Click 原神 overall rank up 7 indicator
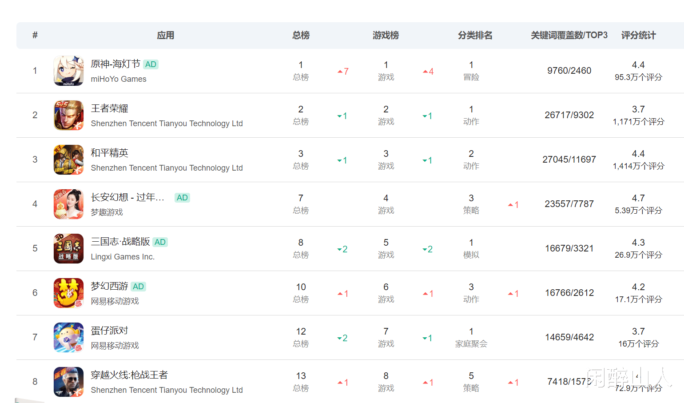 (x=343, y=72)
